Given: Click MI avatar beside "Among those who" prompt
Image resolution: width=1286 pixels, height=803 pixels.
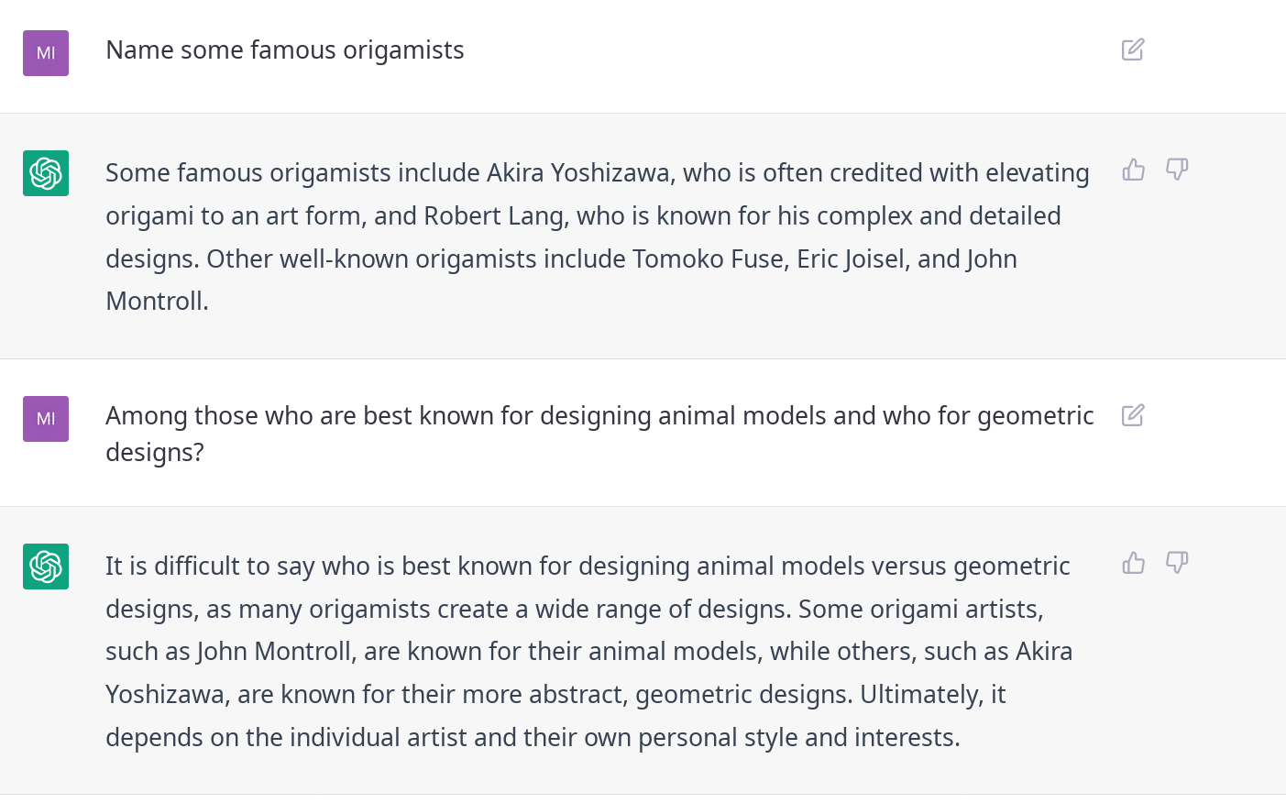Looking at the screenshot, I should click(x=46, y=419).
